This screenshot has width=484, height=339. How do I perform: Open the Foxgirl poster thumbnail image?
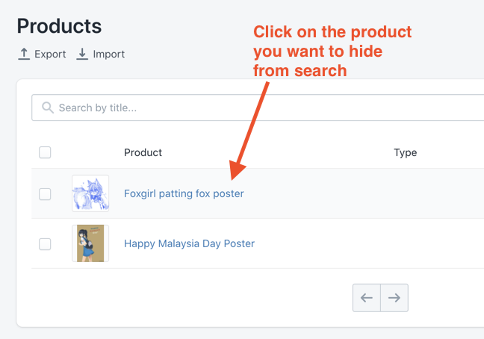click(x=90, y=193)
